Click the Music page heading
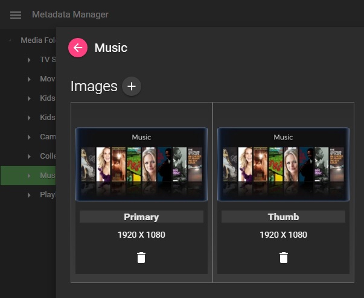Image resolution: width=364 pixels, height=298 pixels. click(x=110, y=48)
